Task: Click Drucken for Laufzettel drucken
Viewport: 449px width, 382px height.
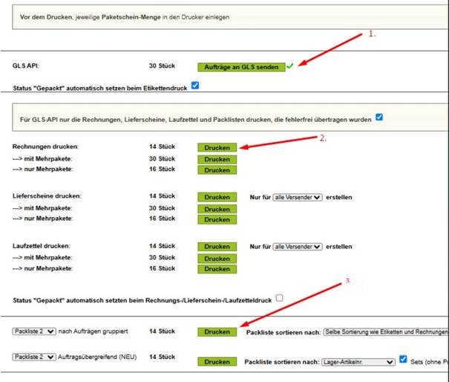Action: coord(217,246)
